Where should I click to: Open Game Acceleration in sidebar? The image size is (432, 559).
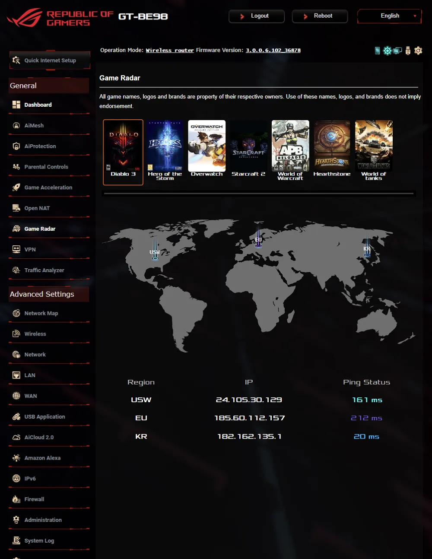pos(49,187)
